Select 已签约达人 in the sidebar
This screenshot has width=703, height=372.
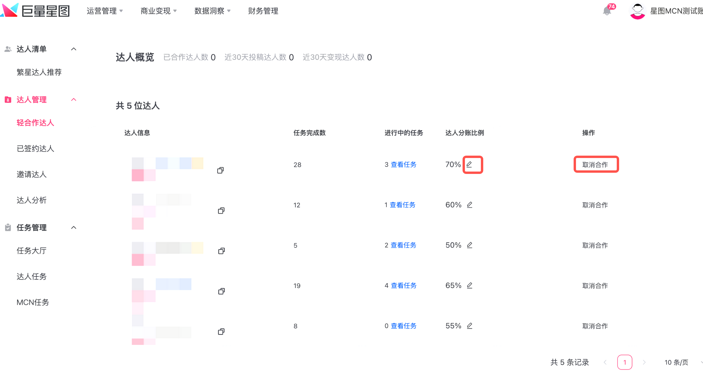[x=35, y=149]
